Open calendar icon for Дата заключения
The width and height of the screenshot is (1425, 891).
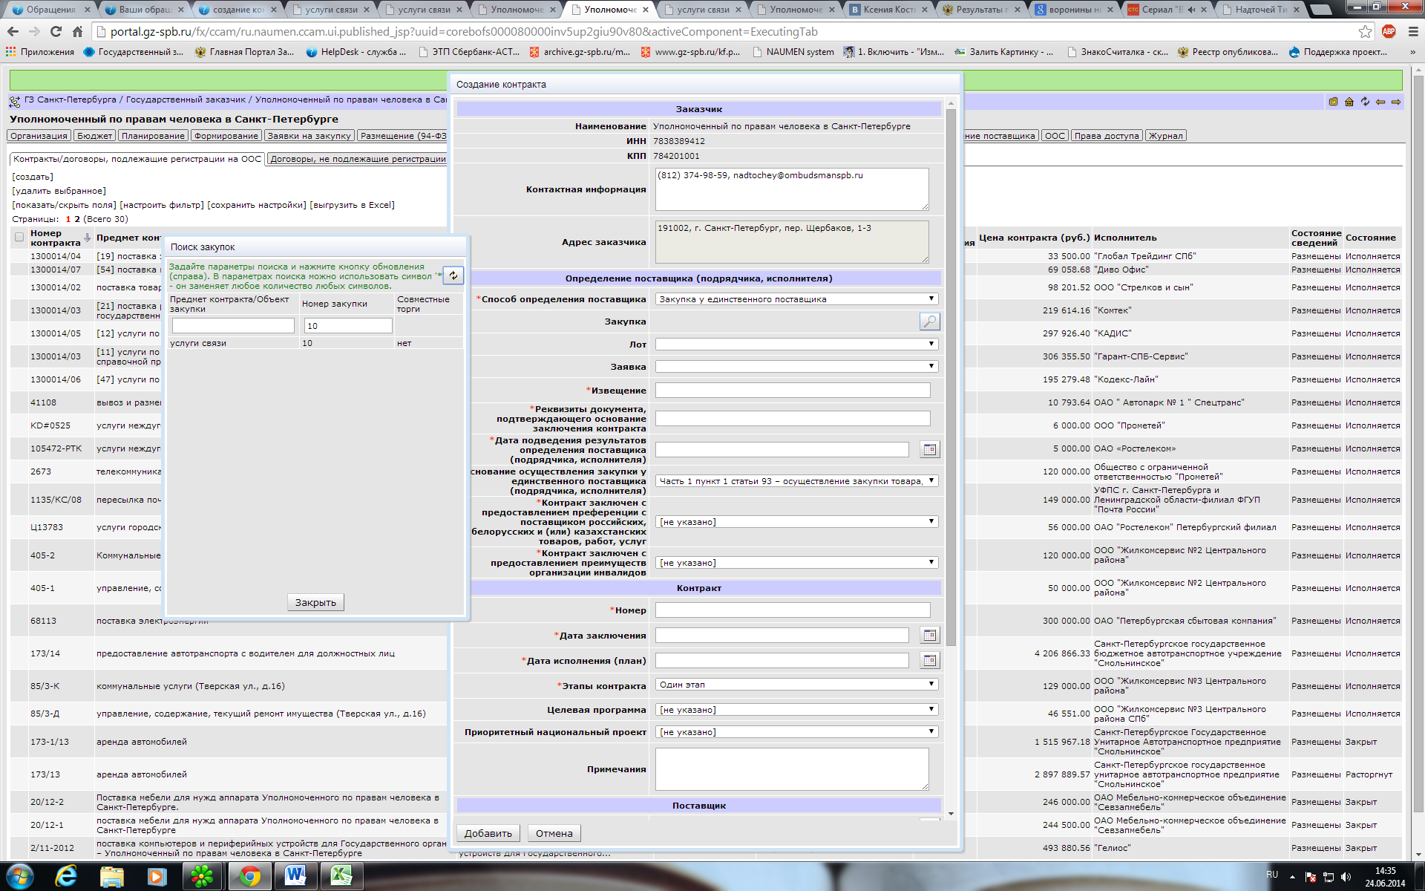tap(929, 635)
